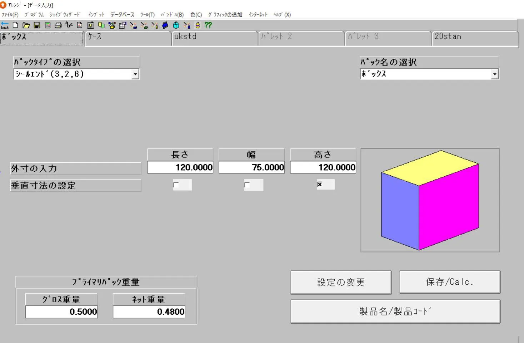Click the green double question mark help icon
The image size is (524, 343).
pos(208,25)
